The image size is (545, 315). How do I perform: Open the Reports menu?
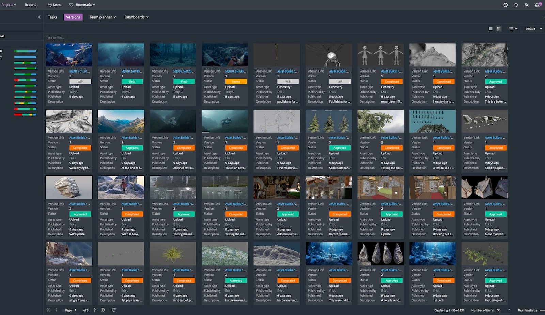(30, 5)
